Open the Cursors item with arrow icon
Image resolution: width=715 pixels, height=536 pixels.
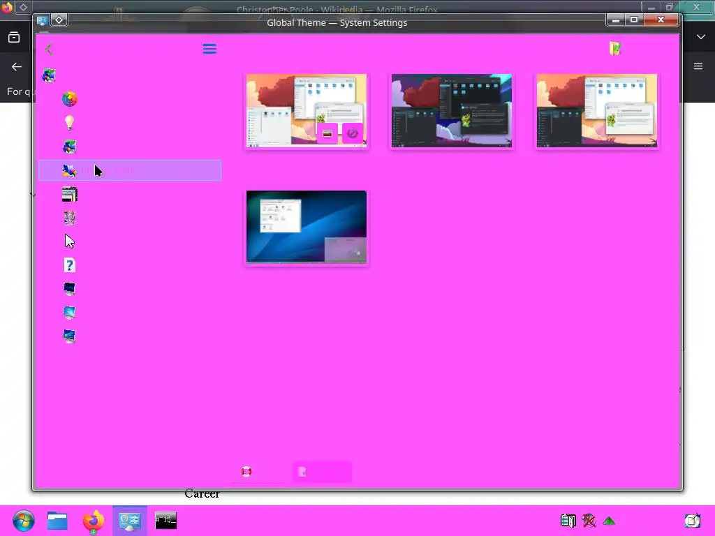click(69, 241)
